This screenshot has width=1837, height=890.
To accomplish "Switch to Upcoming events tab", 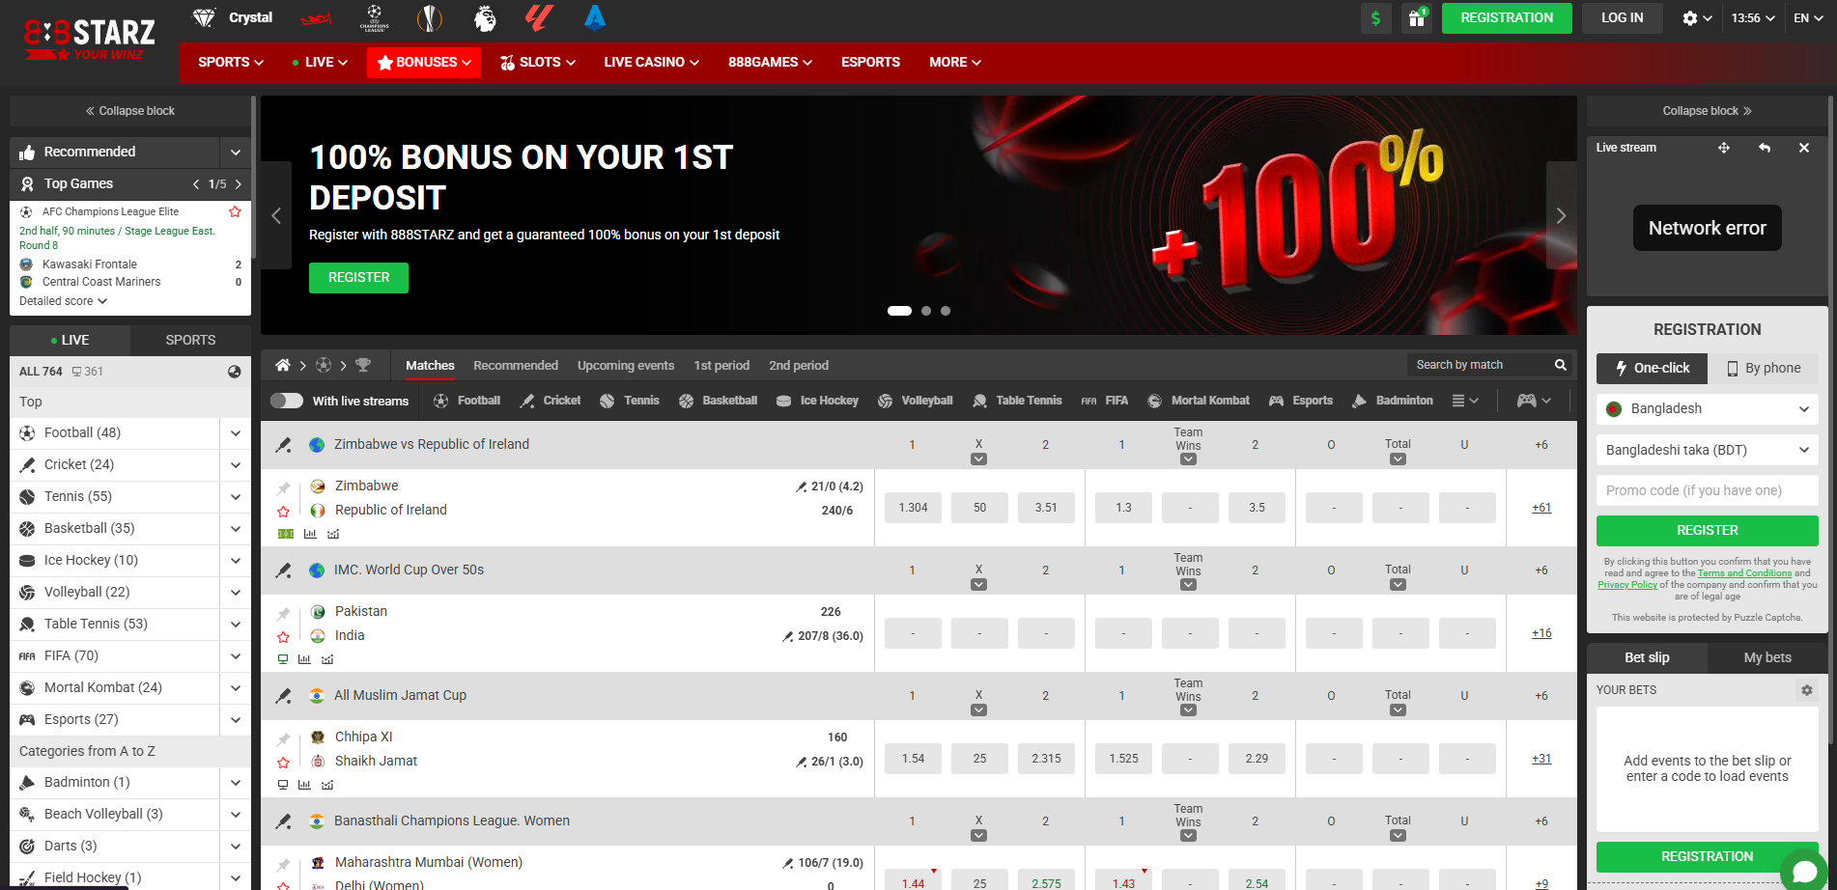I will click(x=626, y=365).
